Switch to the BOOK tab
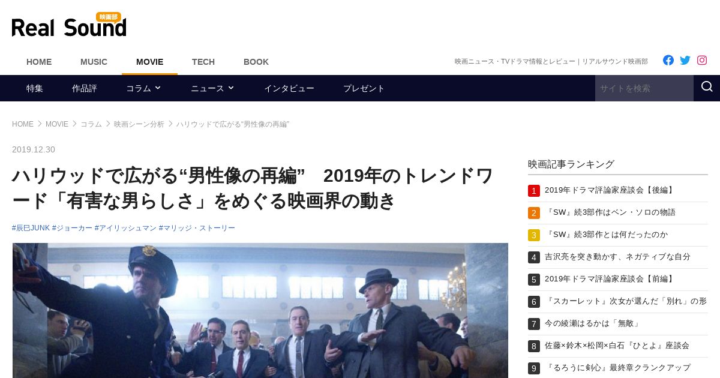Image resolution: width=720 pixels, height=378 pixels. (256, 62)
